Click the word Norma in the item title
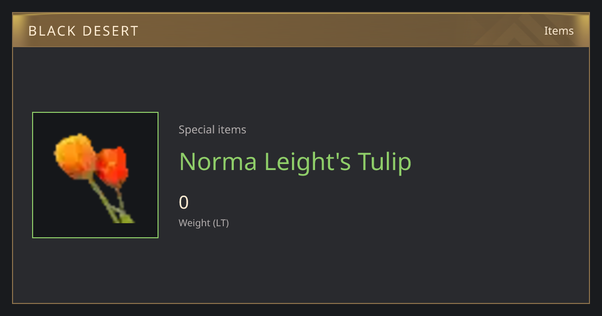Viewport: 602px width, 316px height. tap(218, 162)
